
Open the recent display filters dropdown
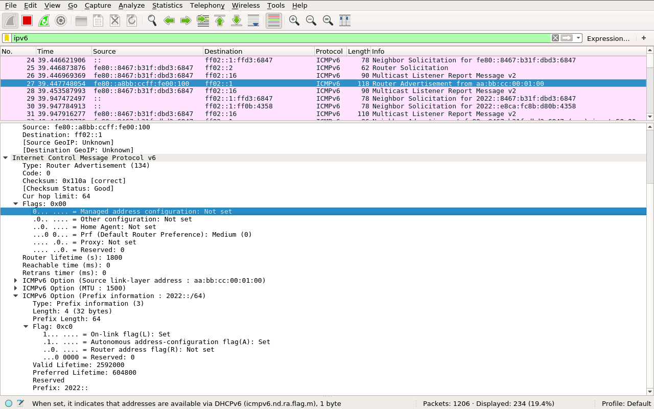(578, 38)
